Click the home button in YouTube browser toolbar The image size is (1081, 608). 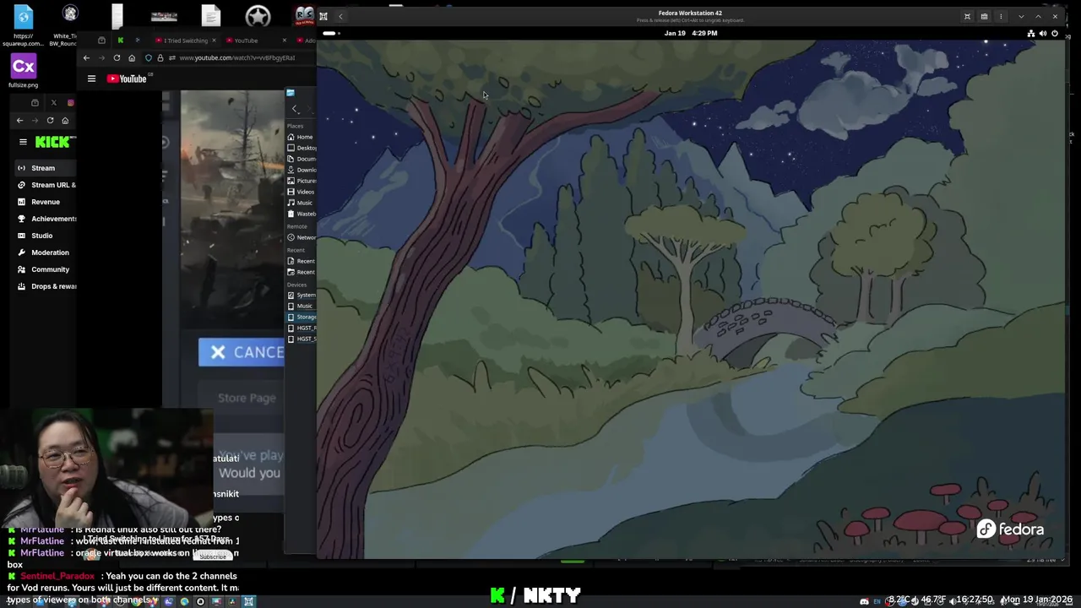(x=132, y=57)
